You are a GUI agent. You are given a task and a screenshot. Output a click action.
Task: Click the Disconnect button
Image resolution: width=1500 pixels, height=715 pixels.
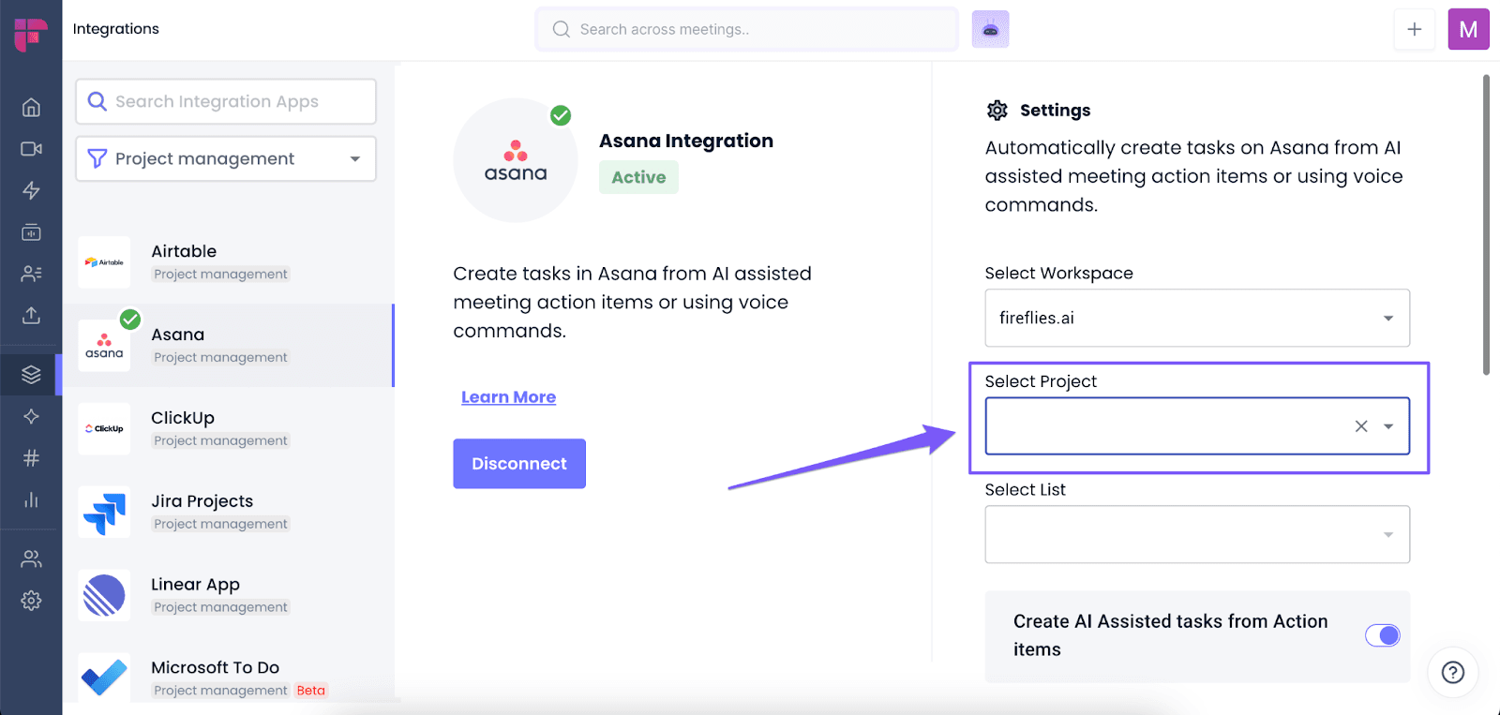click(x=519, y=464)
